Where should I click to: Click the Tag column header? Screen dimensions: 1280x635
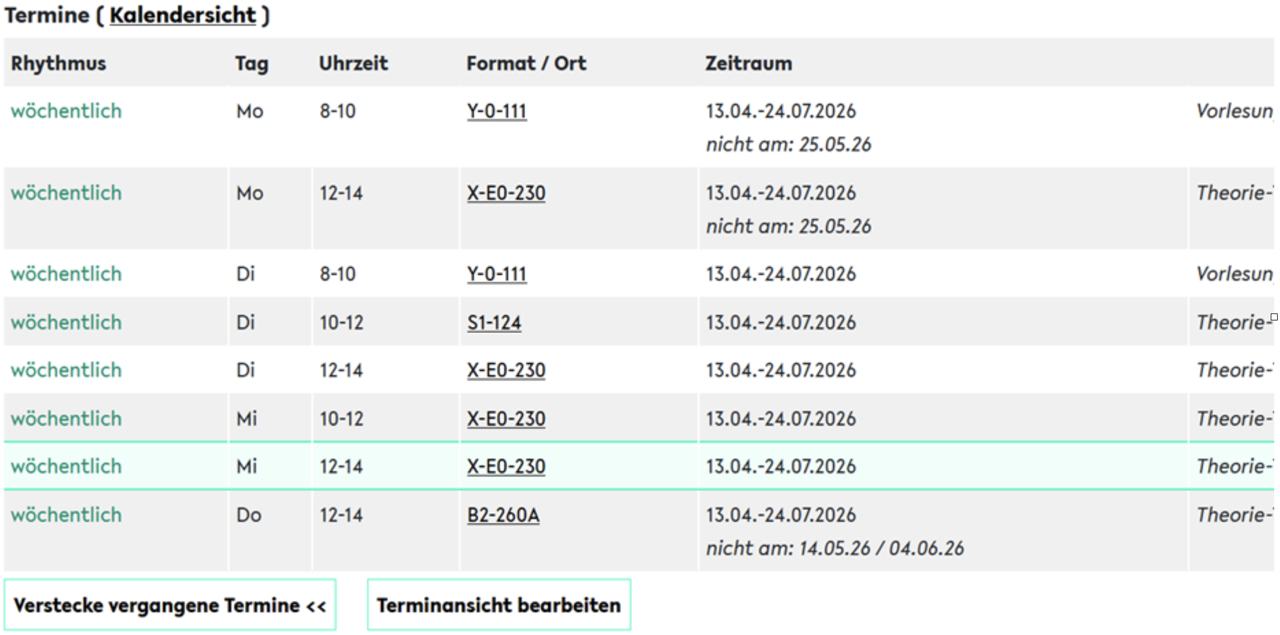pos(252,63)
